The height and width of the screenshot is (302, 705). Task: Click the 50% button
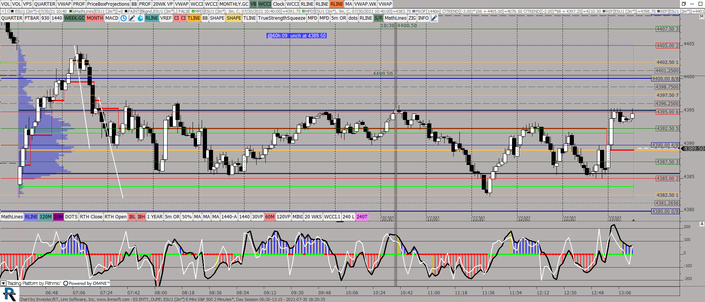187,217
